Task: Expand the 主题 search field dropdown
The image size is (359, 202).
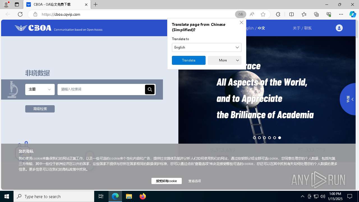Action: (40, 89)
